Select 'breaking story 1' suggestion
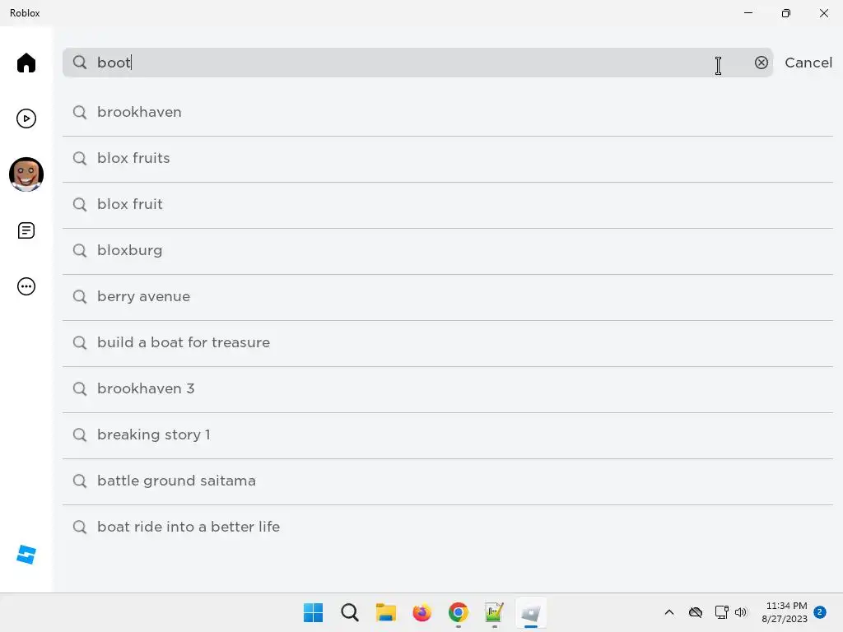843x632 pixels. (447, 435)
